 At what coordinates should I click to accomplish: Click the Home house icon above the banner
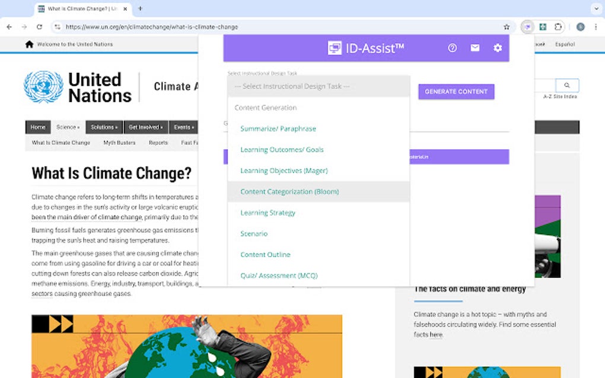point(28,44)
